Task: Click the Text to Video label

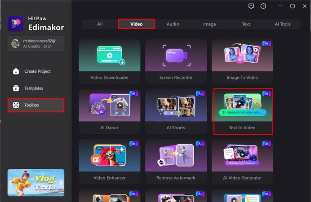Action: pyautogui.click(x=242, y=128)
